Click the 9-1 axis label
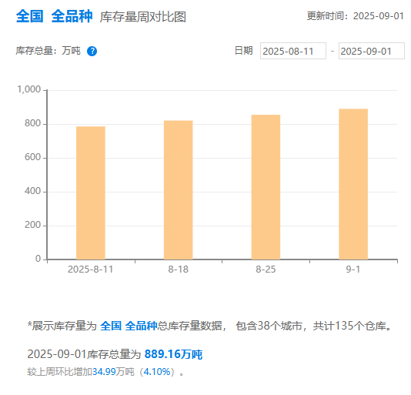 [353, 269]
